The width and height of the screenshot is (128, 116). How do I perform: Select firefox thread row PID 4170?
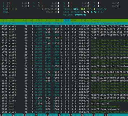coord(64,46)
